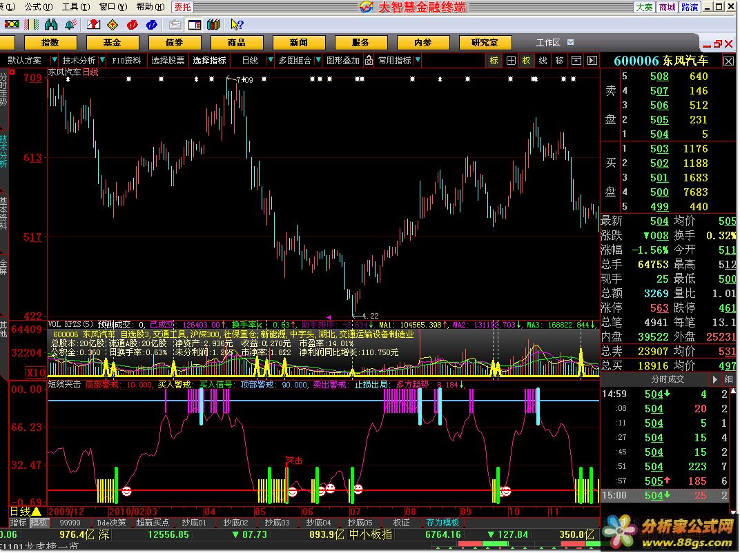Click the red gear icon at chart corner

coord(12,72)
